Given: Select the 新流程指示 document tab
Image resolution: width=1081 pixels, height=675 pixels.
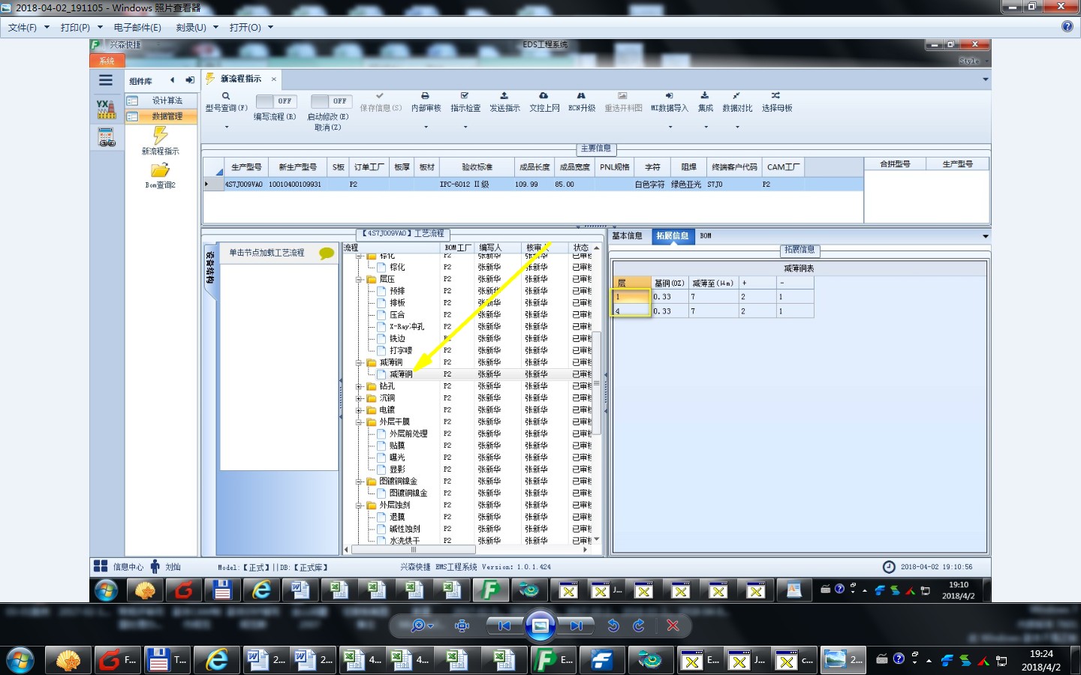Looking at the screenshot, I should coord(240,79).
